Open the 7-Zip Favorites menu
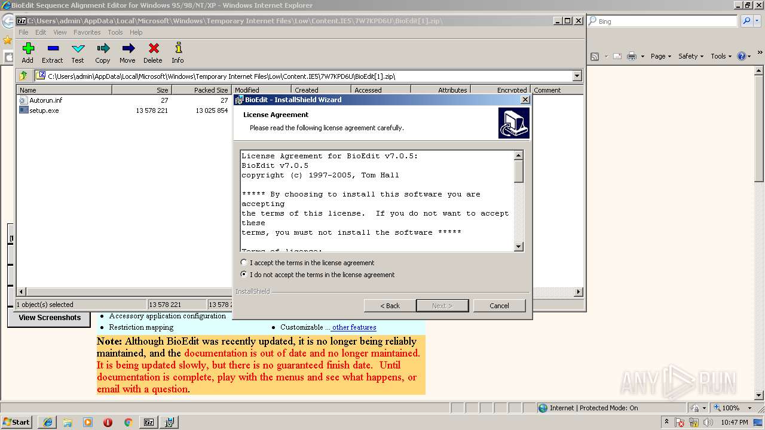The width and height of the screenshot is (765, 430). click(87, 32)
